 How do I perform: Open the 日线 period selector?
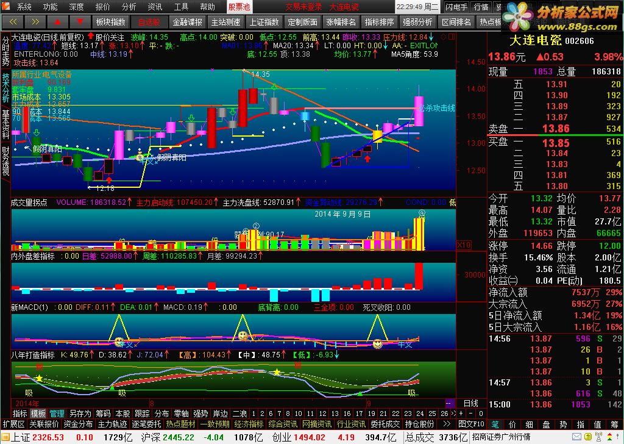pos(471,403)
